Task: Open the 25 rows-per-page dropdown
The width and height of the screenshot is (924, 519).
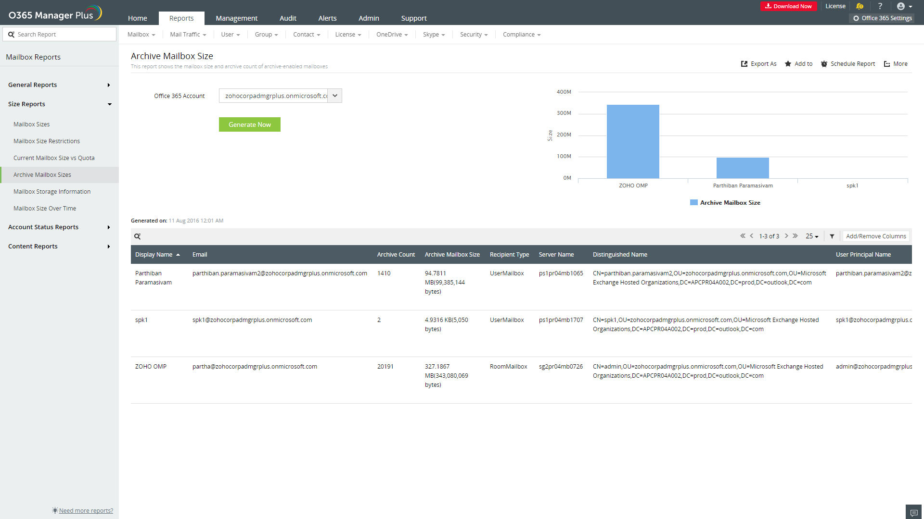Action: [811, 236]
